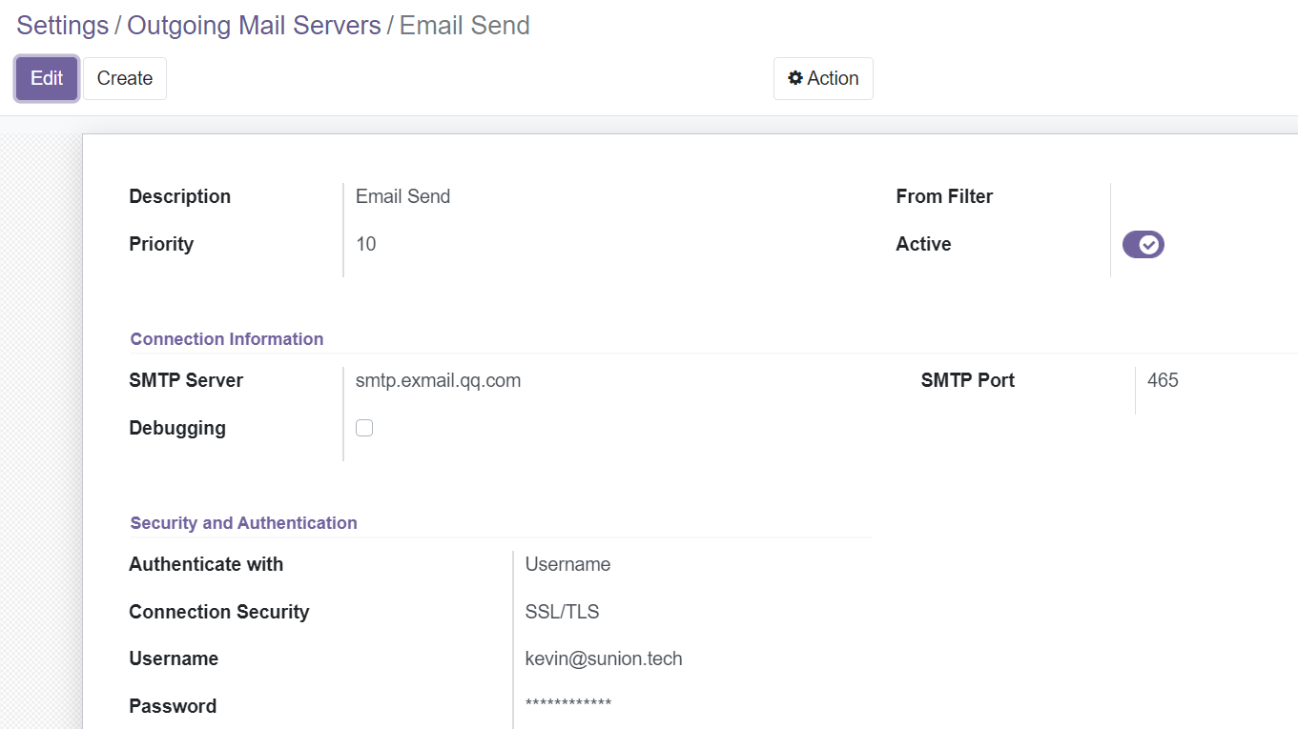This screenshot has width=1298, height=729.
Task: Click the SMTP Server value smtp.exmail.qq.com
Action: [x=438, y=380]
